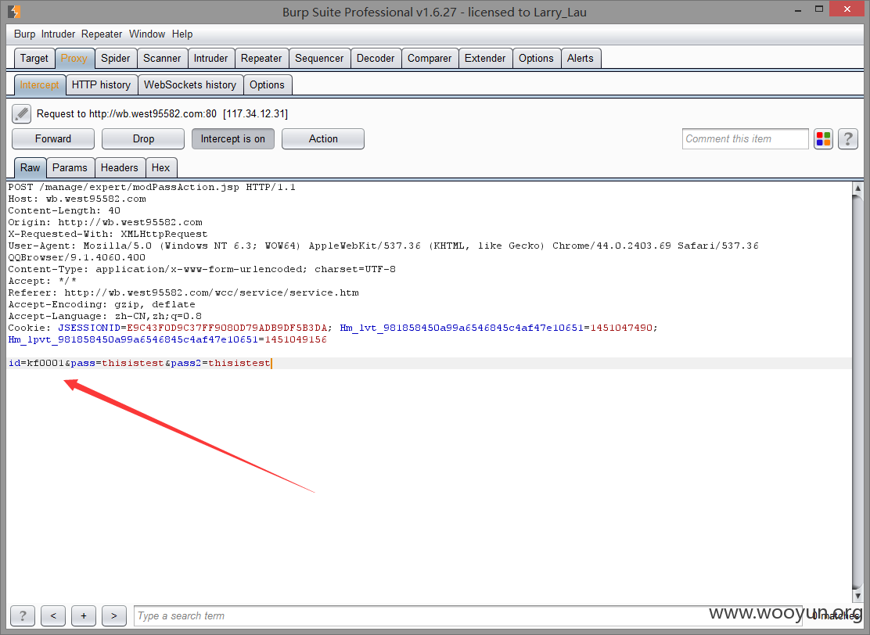Select the Intercept sub-tab
The image size is (870, 635).
coord(39,85)
